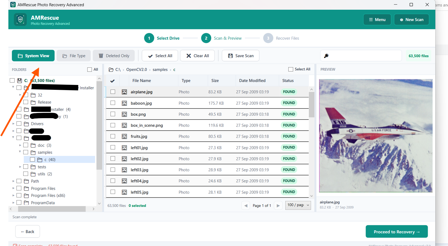Check the box for box_in_scene.png
Viewport: 448px width, 246px height.
point(113,125)
